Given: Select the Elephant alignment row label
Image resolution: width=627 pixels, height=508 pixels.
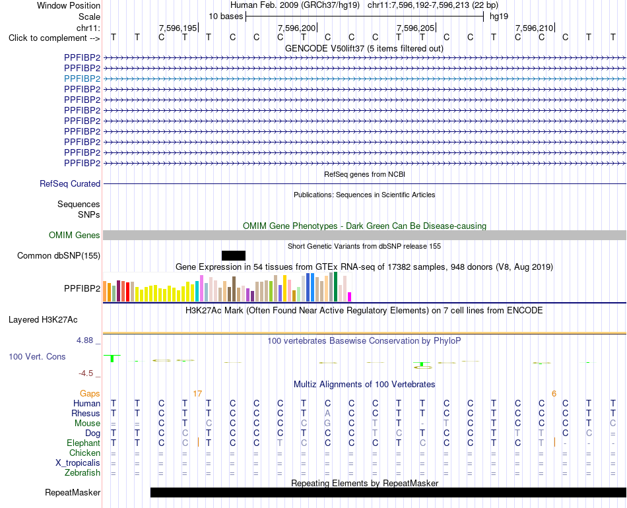Looking at the screenshot, I should click(83, 443).
